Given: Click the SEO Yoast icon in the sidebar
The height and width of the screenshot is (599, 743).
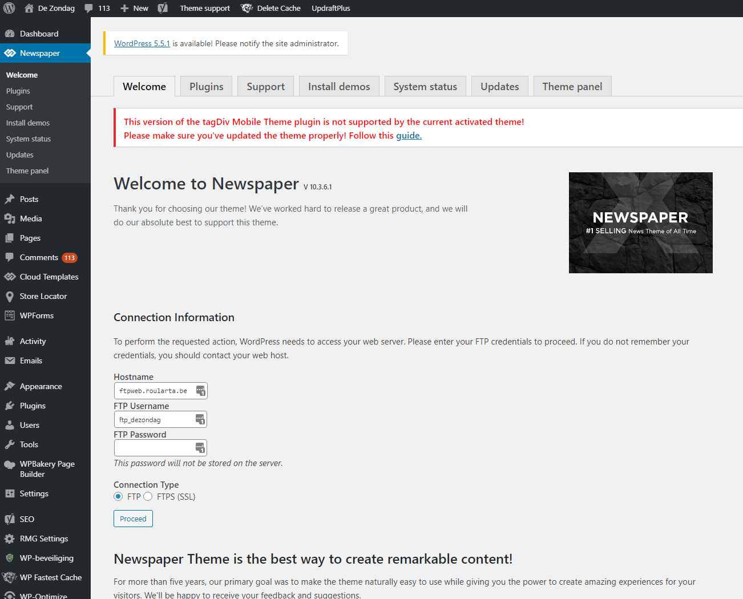Looking at the screenshot, I should point(10,519).
